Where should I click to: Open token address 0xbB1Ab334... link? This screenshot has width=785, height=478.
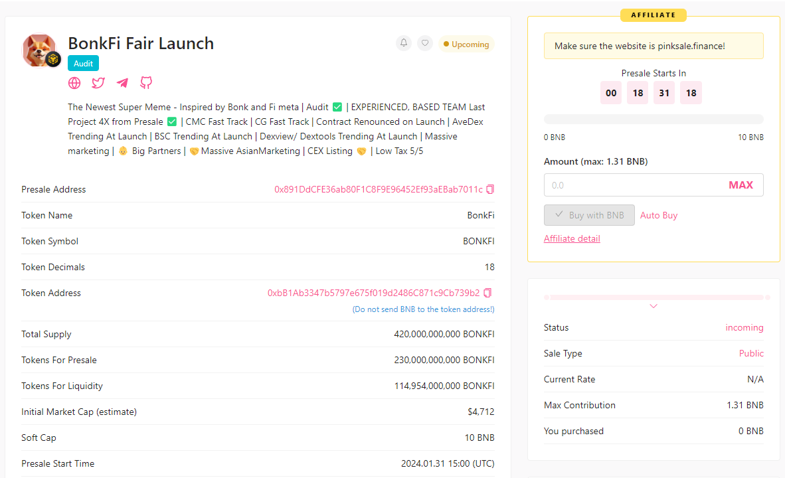tap(373, 293)
